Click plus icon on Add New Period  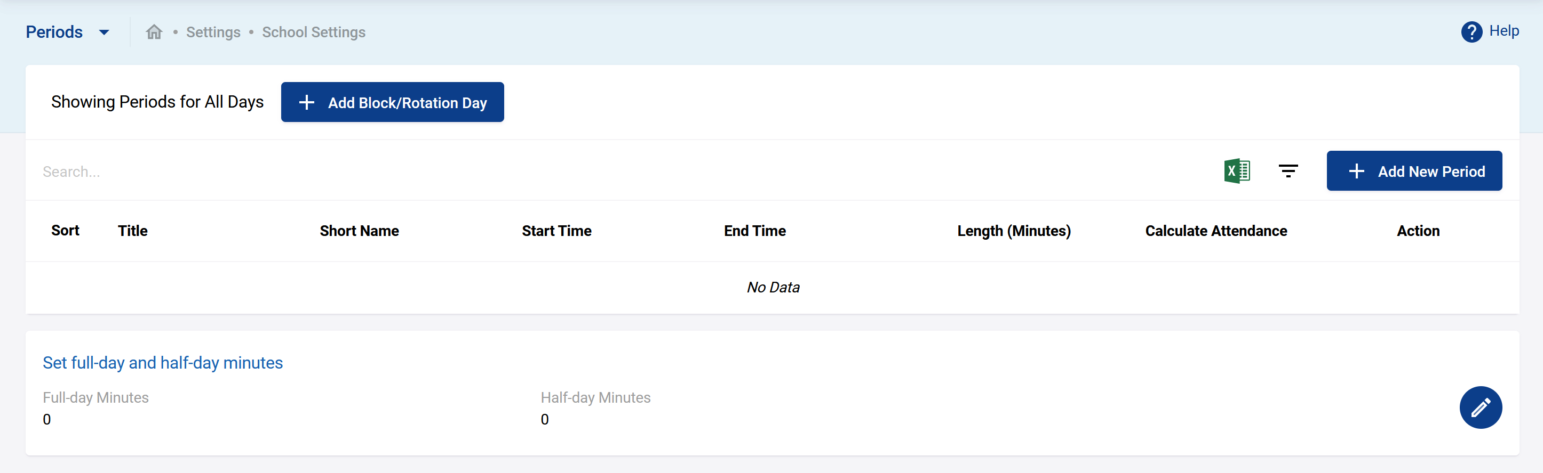tap(1356, 172)
